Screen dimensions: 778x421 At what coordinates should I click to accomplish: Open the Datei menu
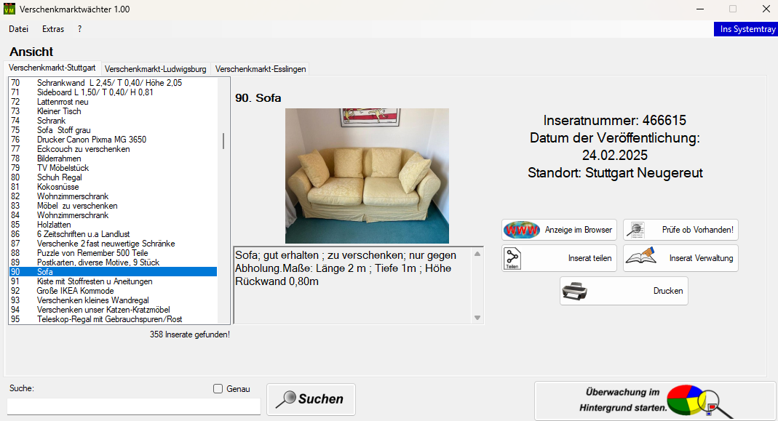coord(18,29)
